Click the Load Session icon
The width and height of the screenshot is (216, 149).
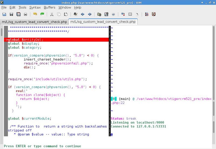(x=99, y=14)
